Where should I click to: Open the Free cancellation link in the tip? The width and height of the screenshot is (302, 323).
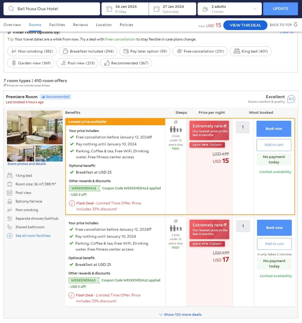point(120,39)
